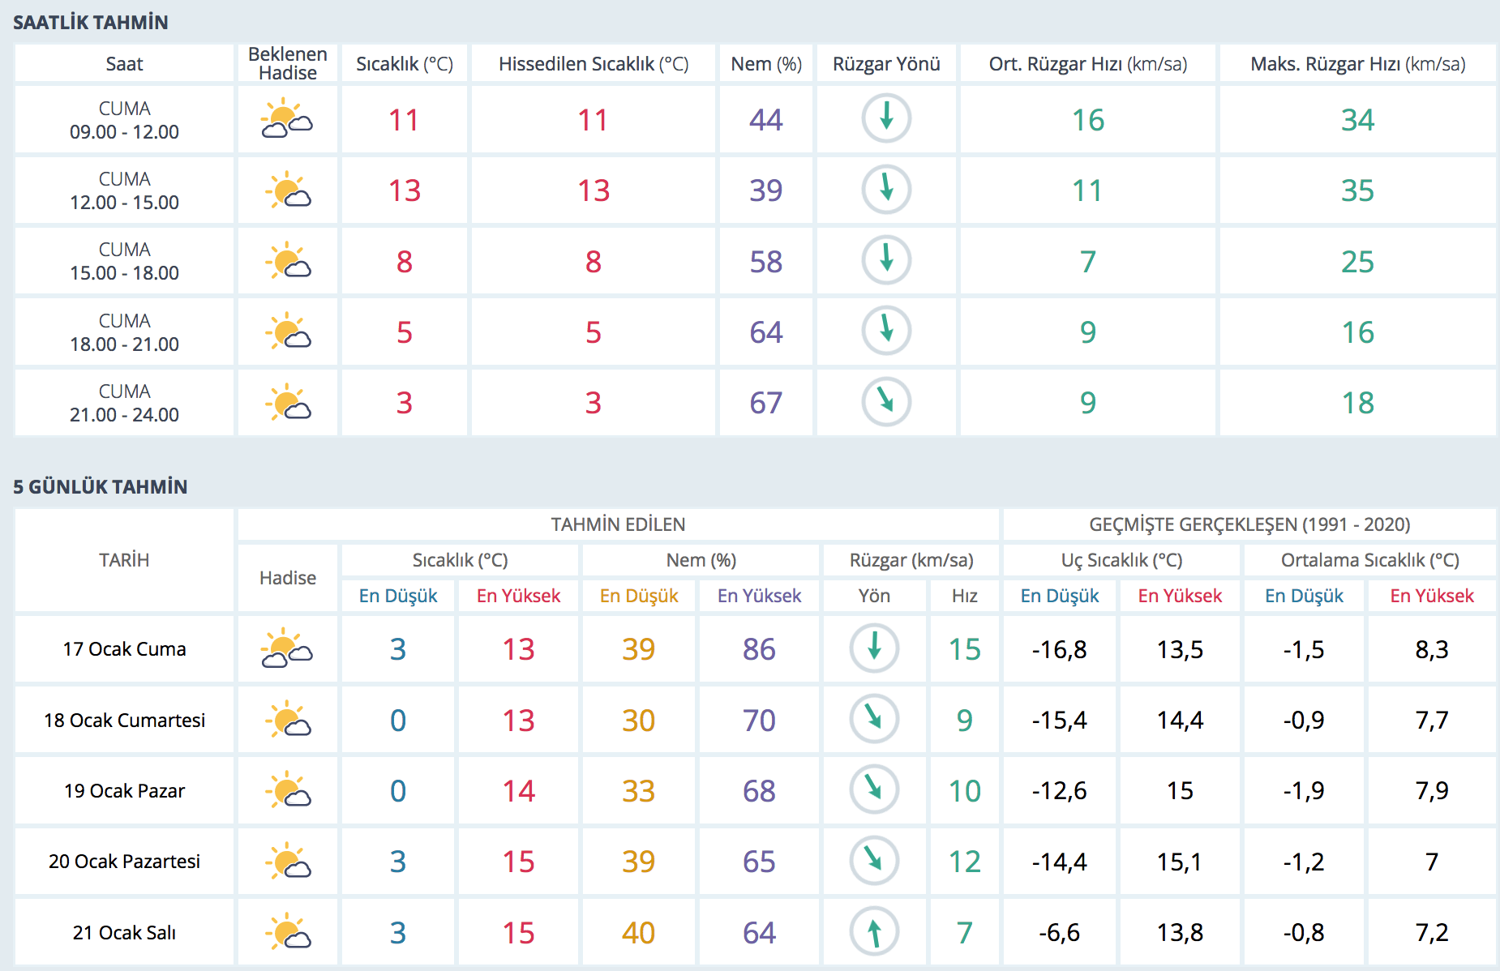Image resolution: width=1500 pixels, height=971 pixels.
Task: Click wind direction arrow for Cuma 21.00 - 24.00
Action: coord(885,402)
